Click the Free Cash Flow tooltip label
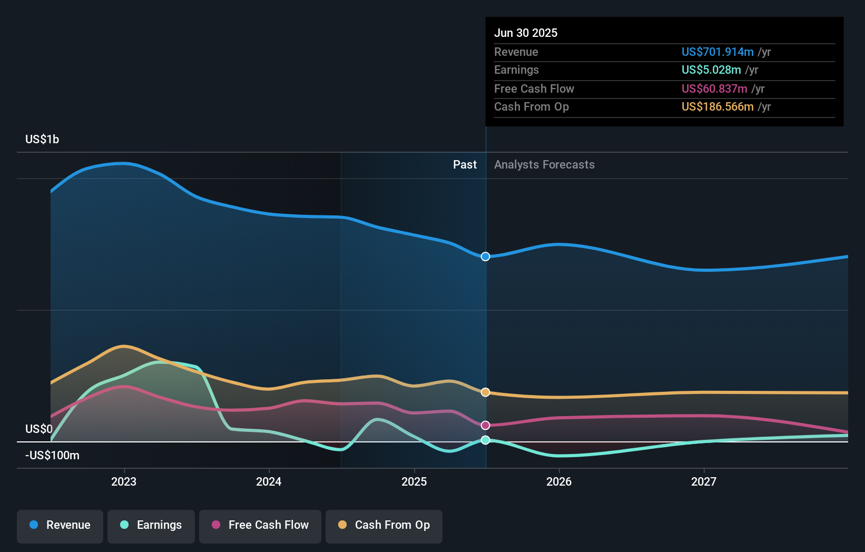The image size is (865, 552). 534,88
